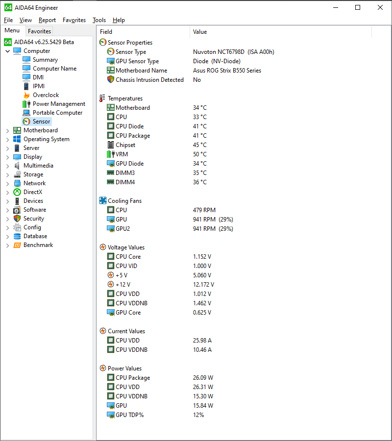Click the Multimedia speaker icon
Image resolution: width=392 pixels, height=441 pixels.
tap(17, 166)
